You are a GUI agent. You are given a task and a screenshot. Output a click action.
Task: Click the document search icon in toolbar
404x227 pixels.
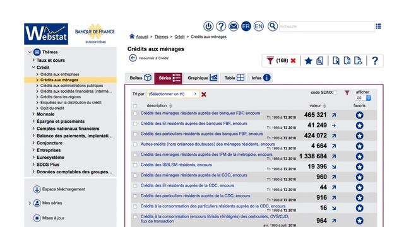(320, 61)
